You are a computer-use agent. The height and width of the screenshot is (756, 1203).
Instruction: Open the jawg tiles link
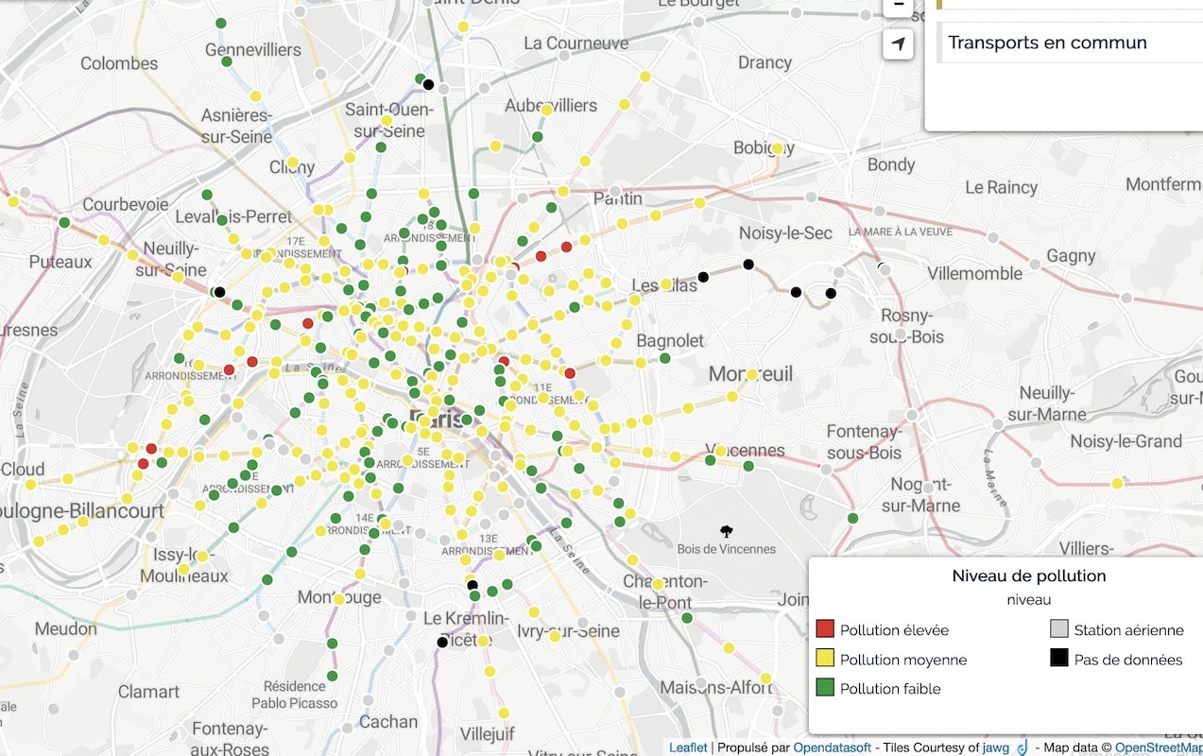996,747
